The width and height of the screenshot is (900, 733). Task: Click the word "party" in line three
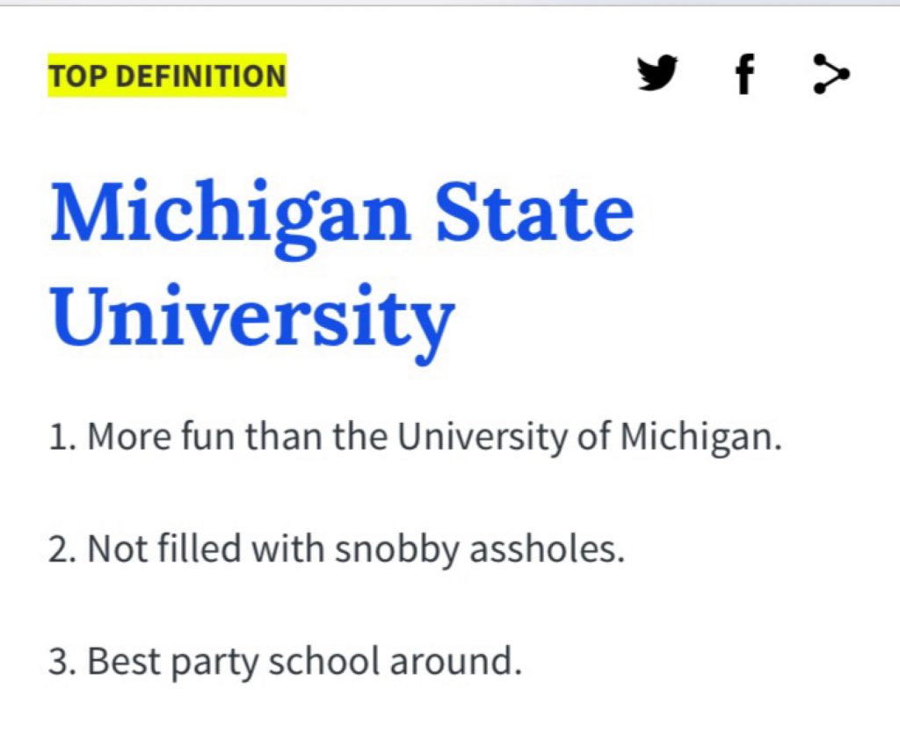214,663
